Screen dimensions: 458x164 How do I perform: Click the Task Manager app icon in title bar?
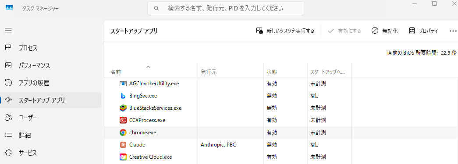pos(9,7)
